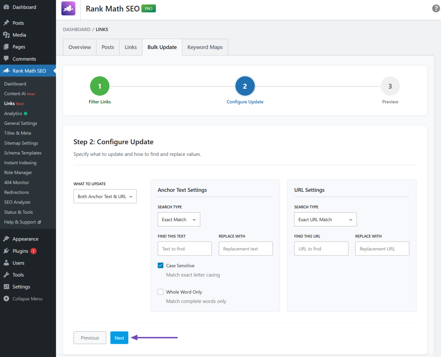Screen dimensions: 441x357
Task: Open the help question mark icon
Action: click(436, 9)
